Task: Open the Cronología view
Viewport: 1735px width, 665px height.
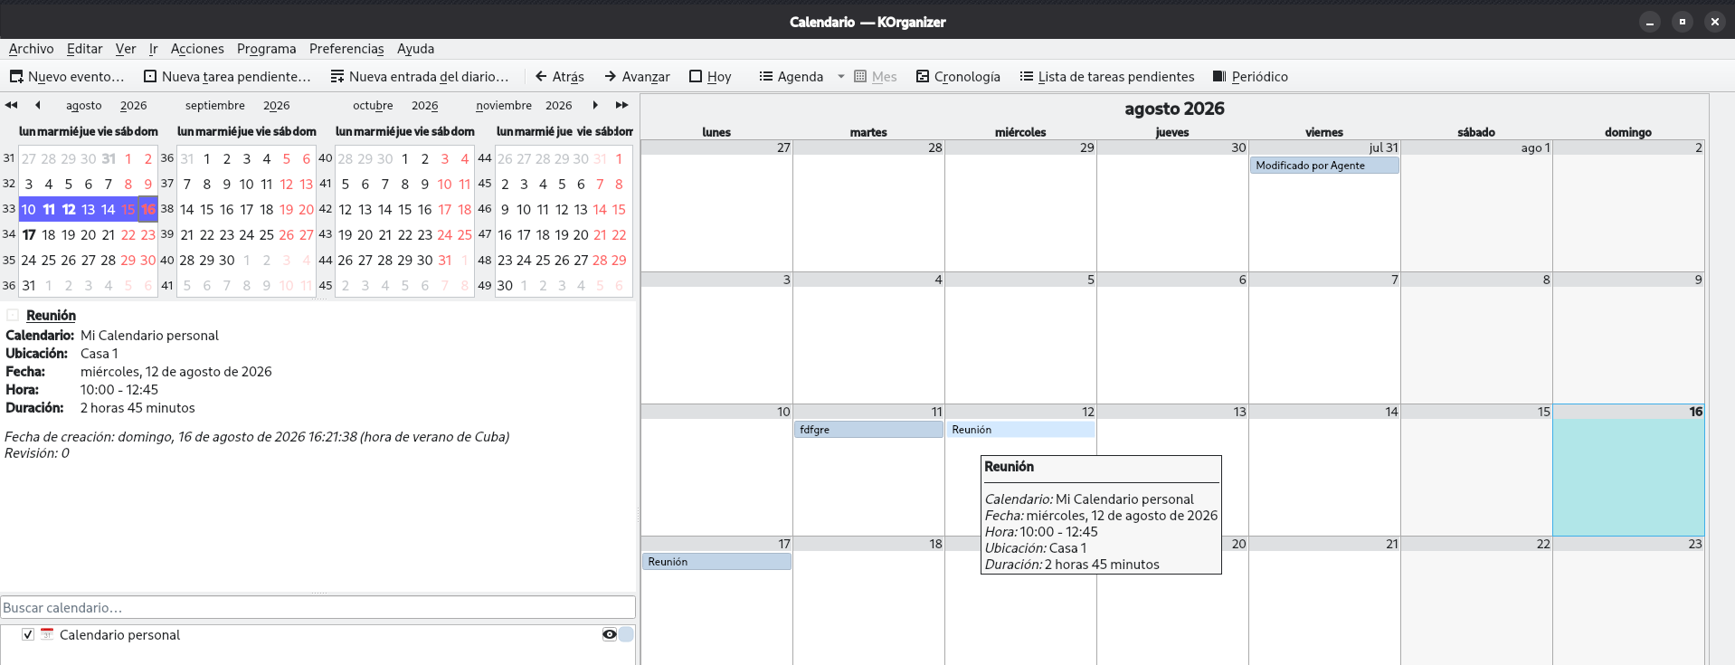Action: (x=958, y=77)
